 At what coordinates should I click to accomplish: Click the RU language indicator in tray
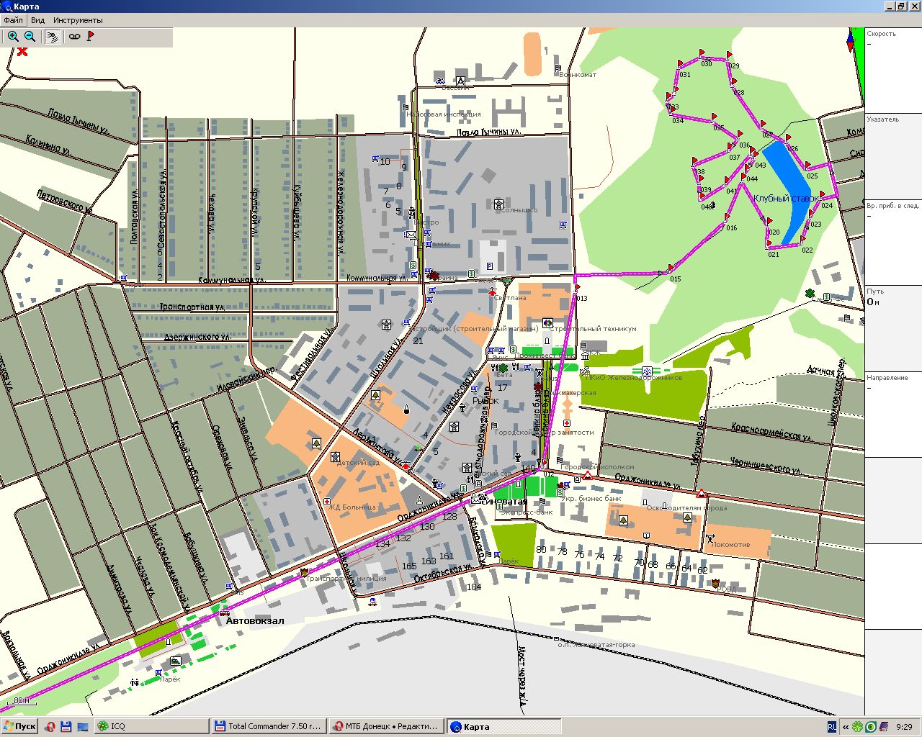[832, 727]
